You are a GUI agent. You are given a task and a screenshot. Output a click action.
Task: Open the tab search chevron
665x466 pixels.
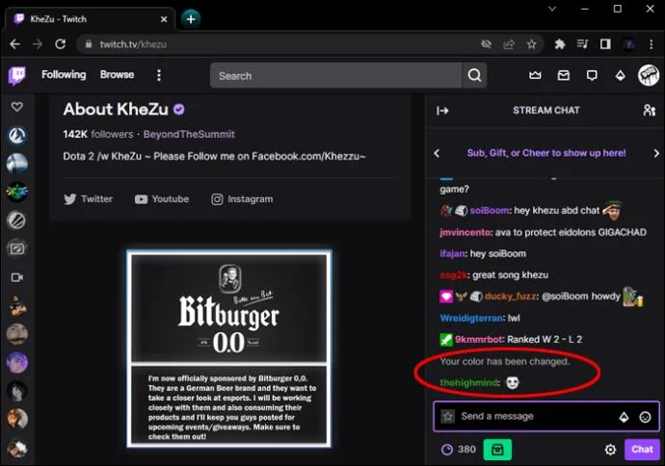tap(552, 9)
